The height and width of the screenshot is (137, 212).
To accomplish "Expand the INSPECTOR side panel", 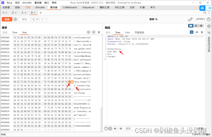I will (x=209, y=44).
